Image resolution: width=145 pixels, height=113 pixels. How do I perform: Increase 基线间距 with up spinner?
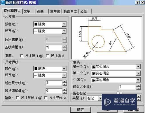(x=64, y=46)
